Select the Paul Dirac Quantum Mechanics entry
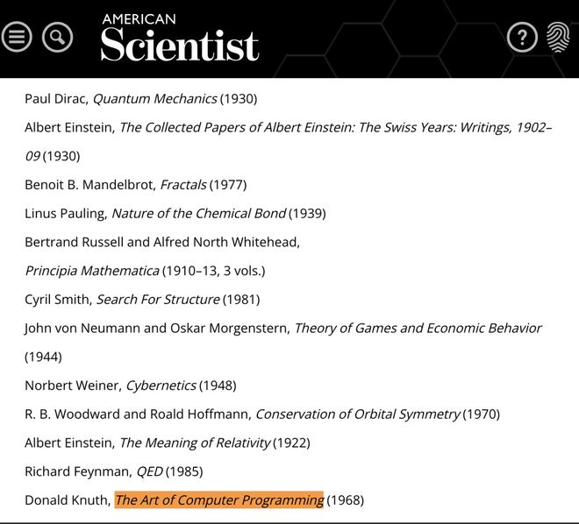This screenshot has width=579, height=524. coord(140,99)
